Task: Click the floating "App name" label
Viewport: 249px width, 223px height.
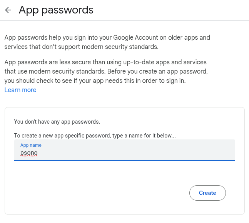Action: 31,145
